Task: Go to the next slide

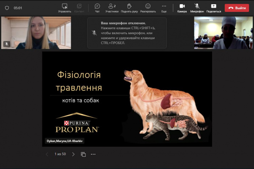Action: (x=73, y=154)
